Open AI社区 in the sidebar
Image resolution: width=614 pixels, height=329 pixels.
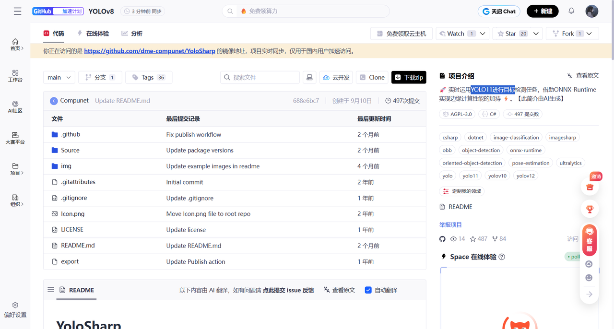(x=15, y=107)
